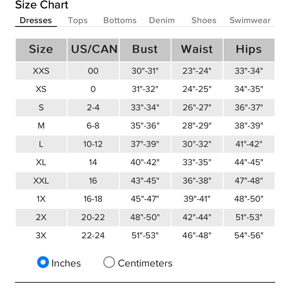
Task: Click the Waist column header
Action: point(197,49)
